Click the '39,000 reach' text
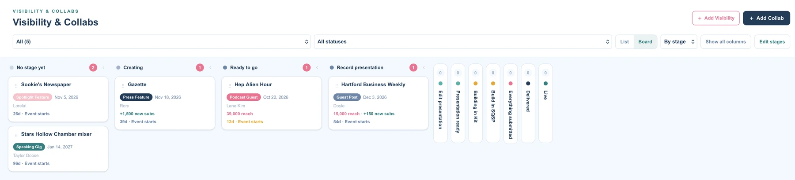 pos(240,114)
